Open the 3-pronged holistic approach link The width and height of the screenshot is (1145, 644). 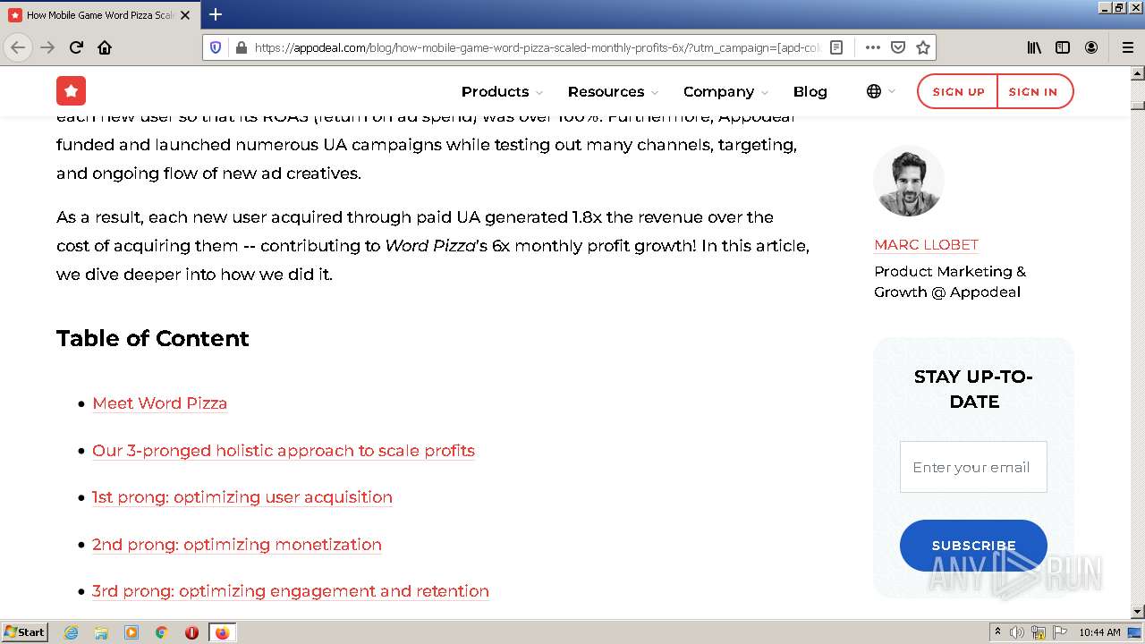coord(284,451)
